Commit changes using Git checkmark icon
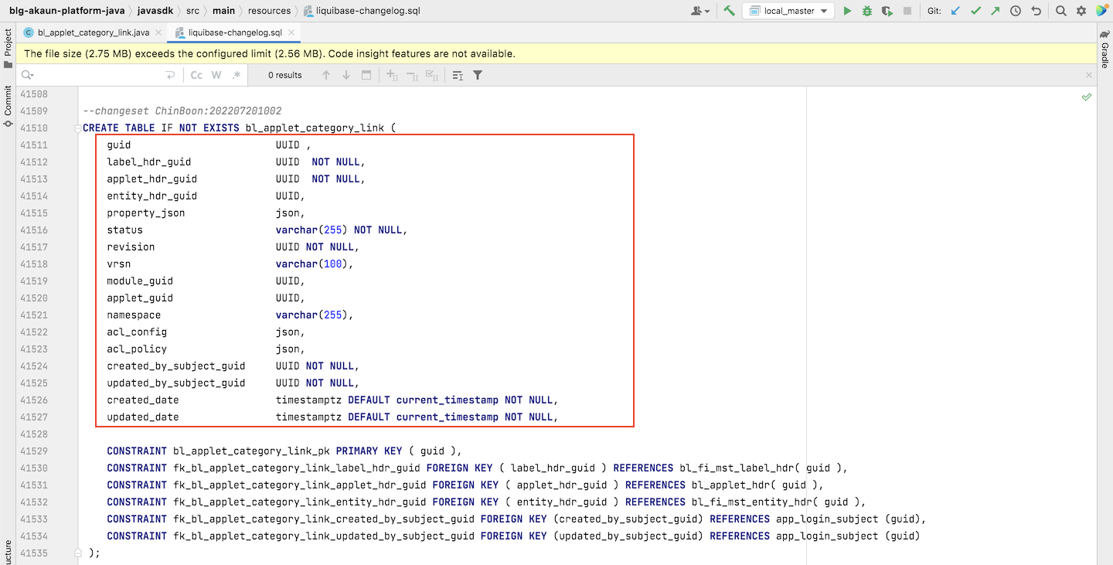 [975, 11]
